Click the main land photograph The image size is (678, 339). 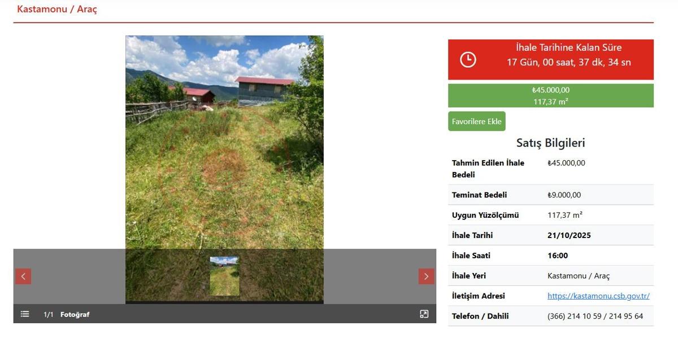click(224, 142)
